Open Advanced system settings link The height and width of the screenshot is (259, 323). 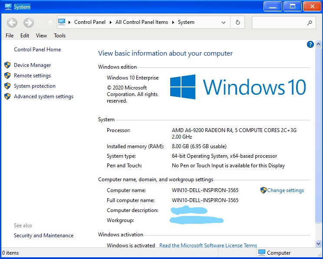coord(43,96)
